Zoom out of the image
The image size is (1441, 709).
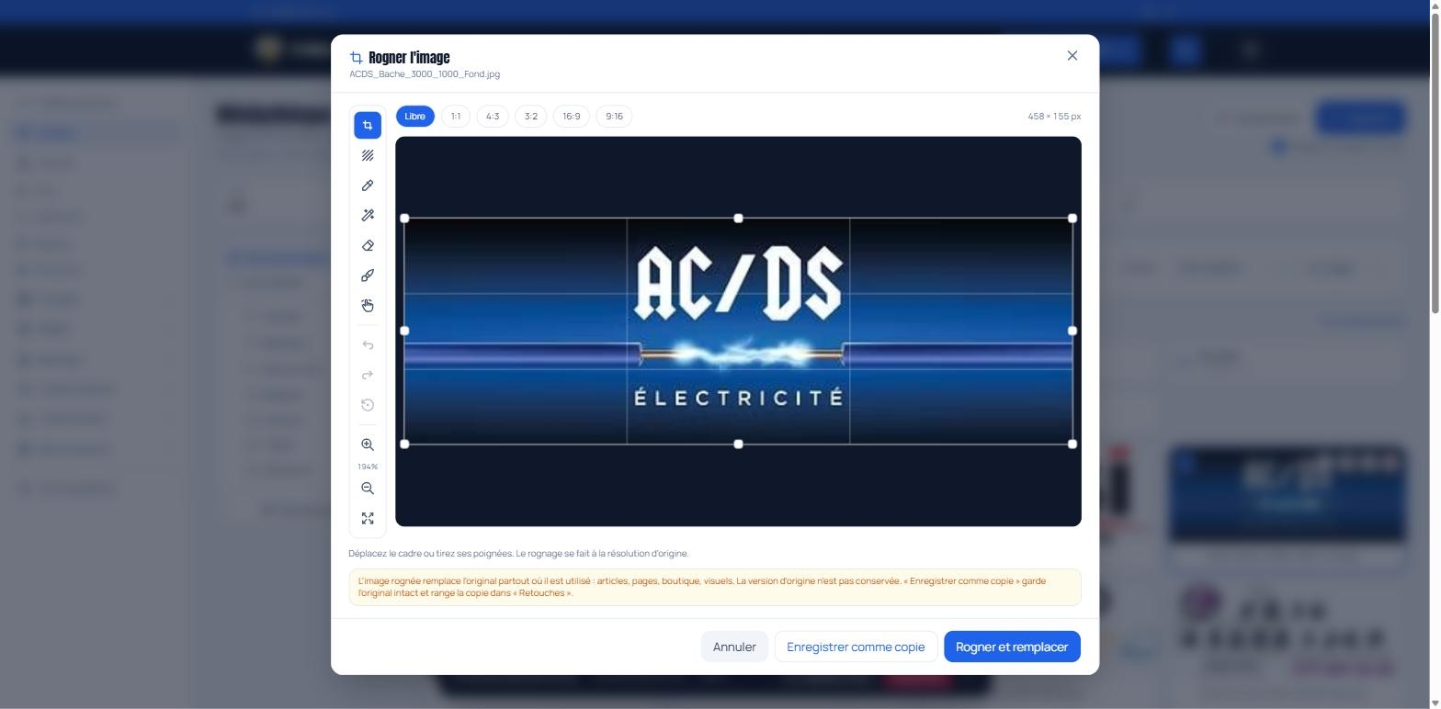[368, 489]
